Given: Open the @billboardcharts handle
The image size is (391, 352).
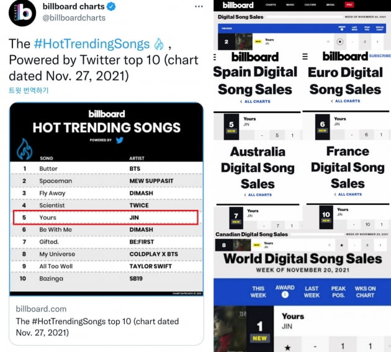Looking at the screenshot, I should 74,18.
